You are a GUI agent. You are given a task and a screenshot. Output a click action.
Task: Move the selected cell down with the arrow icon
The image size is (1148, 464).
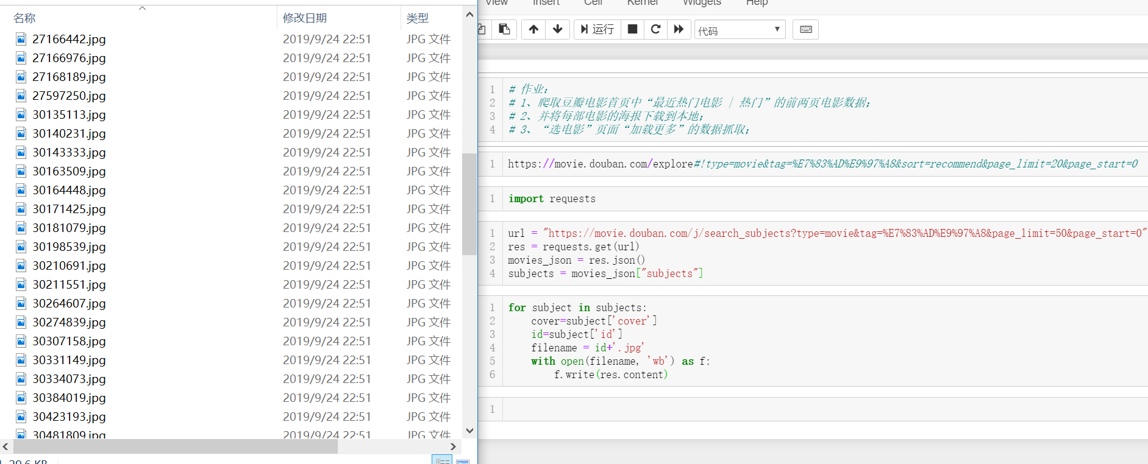557,29
